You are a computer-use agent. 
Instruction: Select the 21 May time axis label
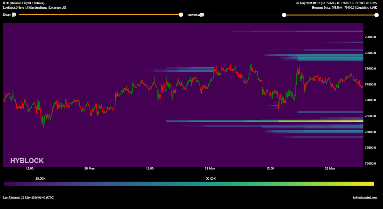click(210, 169)
